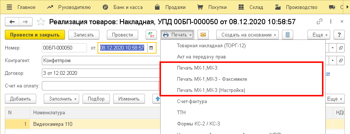Select Акт на передачу прав print form
This screenshot has width=350, height=134.
201,57
